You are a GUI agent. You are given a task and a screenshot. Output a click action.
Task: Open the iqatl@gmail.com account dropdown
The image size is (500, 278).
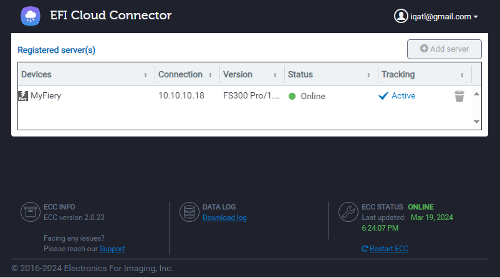tap(444, 17)
